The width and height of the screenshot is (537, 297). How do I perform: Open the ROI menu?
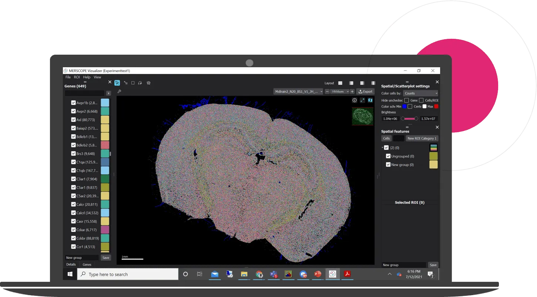77,77
